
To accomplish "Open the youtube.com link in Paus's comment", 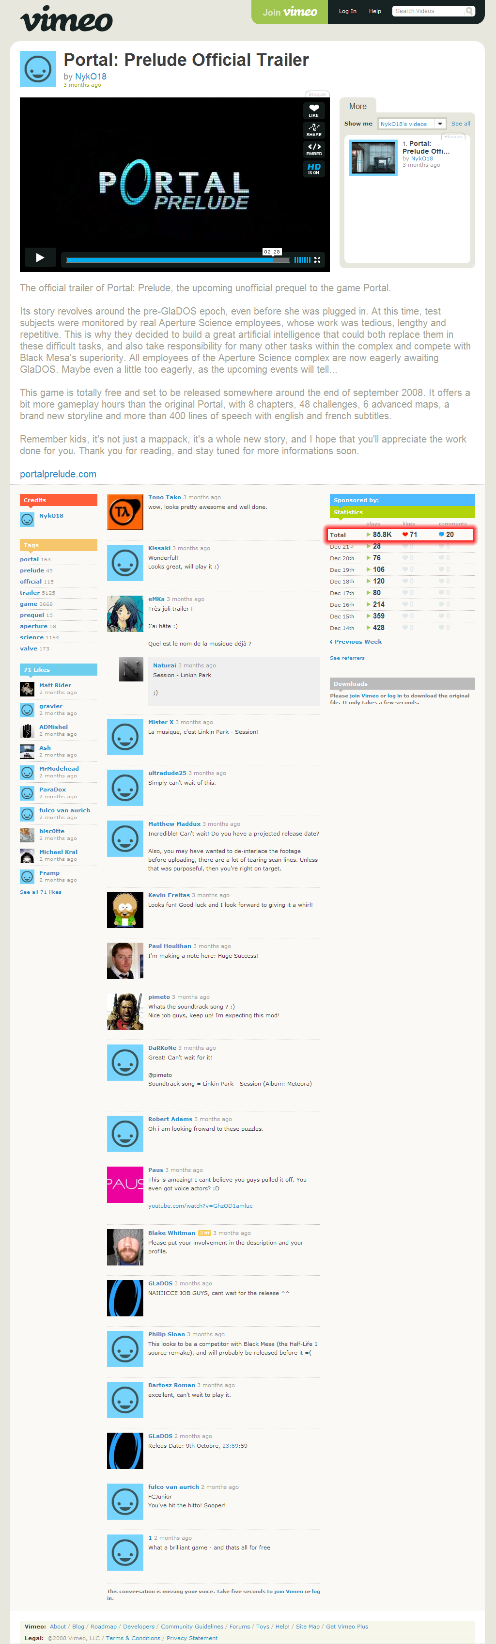I will [x=200, y=1206].
